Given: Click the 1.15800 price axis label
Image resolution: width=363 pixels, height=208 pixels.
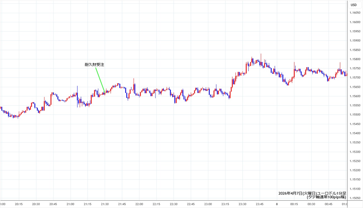Looking at the screenshot, I should (x=355, y=59).
